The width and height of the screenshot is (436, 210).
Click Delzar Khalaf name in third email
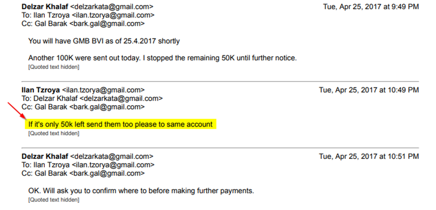pos(45,156)
